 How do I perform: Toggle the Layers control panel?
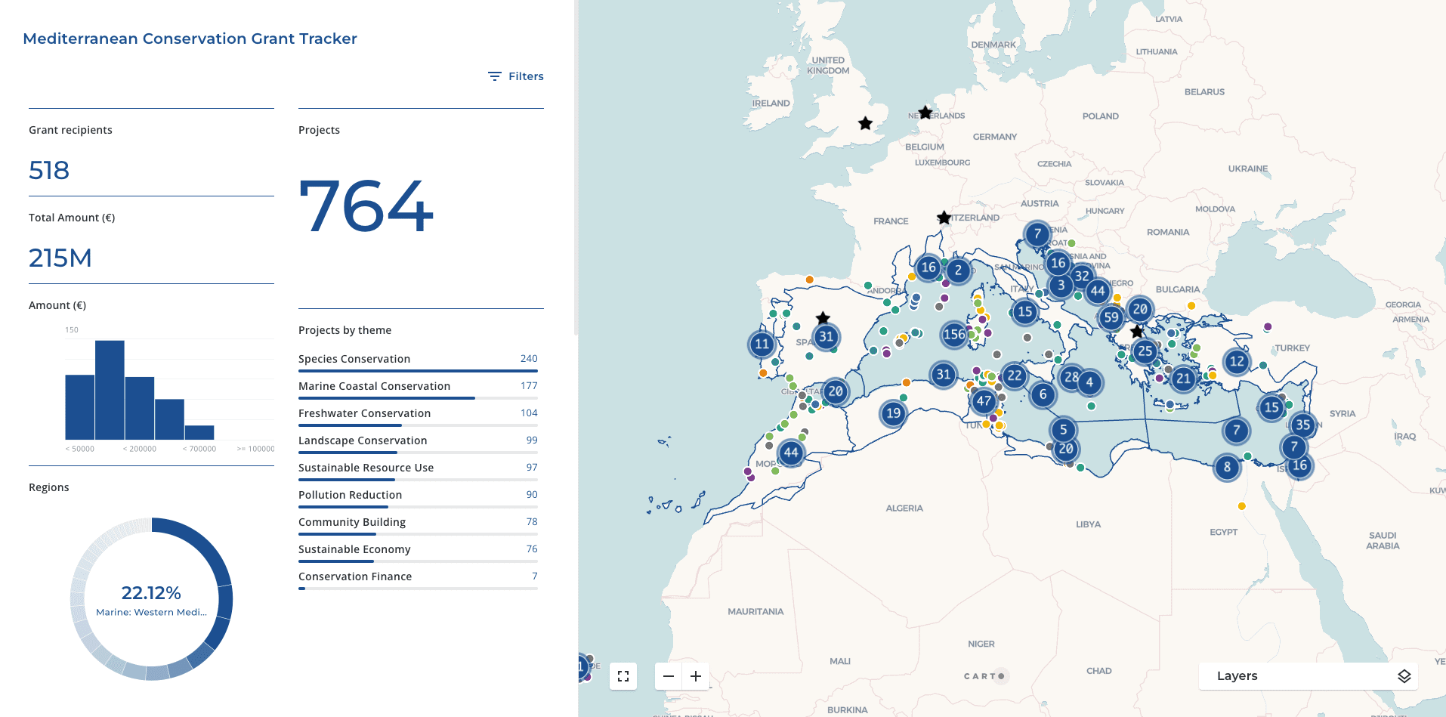coord(1308,676)
